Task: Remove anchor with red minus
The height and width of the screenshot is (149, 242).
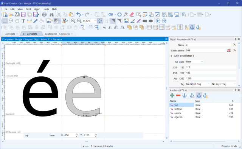Action: point(178,95)
